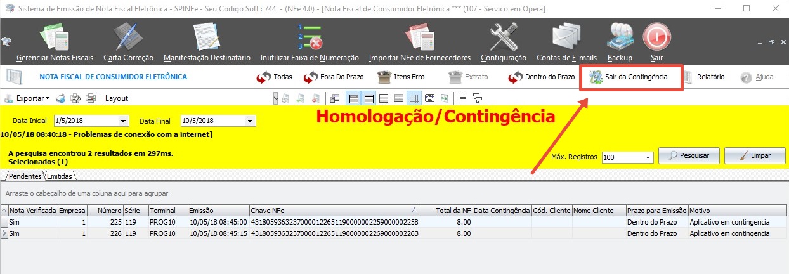The image size is (789, 274).
Task: Filter notes Fora Do Prazo
Action: coord(333,77)
